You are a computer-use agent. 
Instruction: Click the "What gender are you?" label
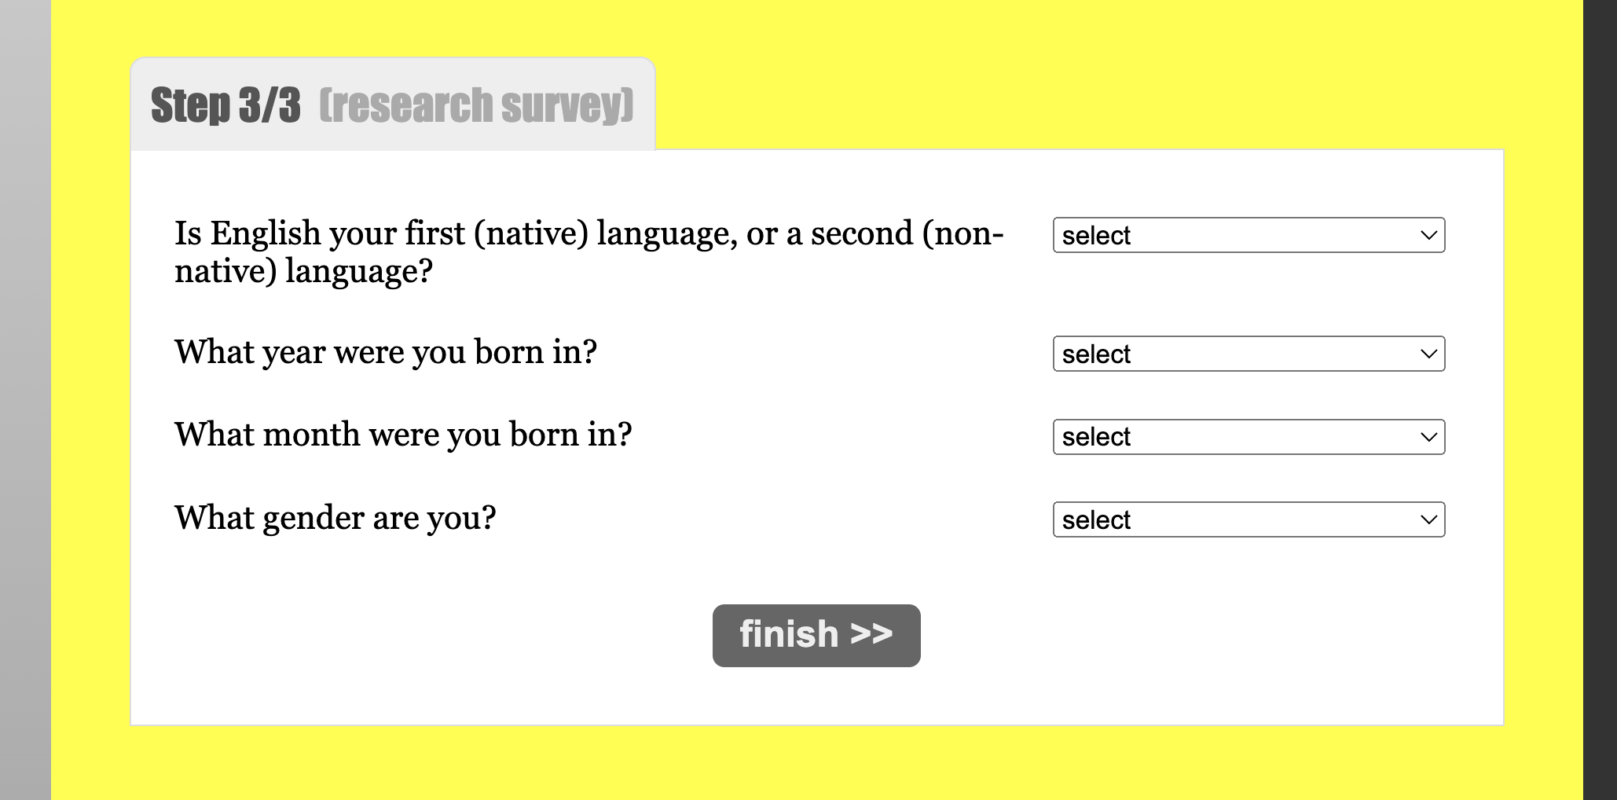[x=335, y=518]
